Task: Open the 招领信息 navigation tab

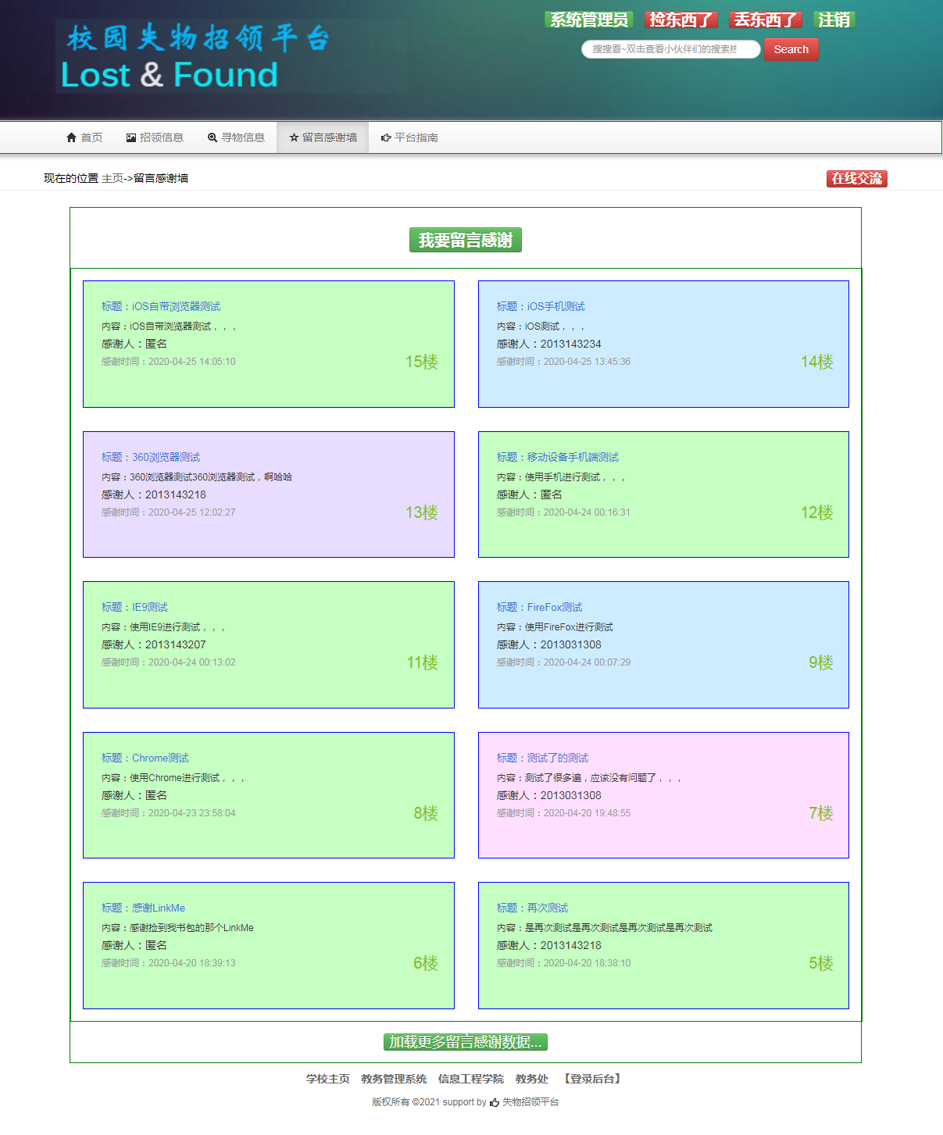Action: tap(155, 137)
